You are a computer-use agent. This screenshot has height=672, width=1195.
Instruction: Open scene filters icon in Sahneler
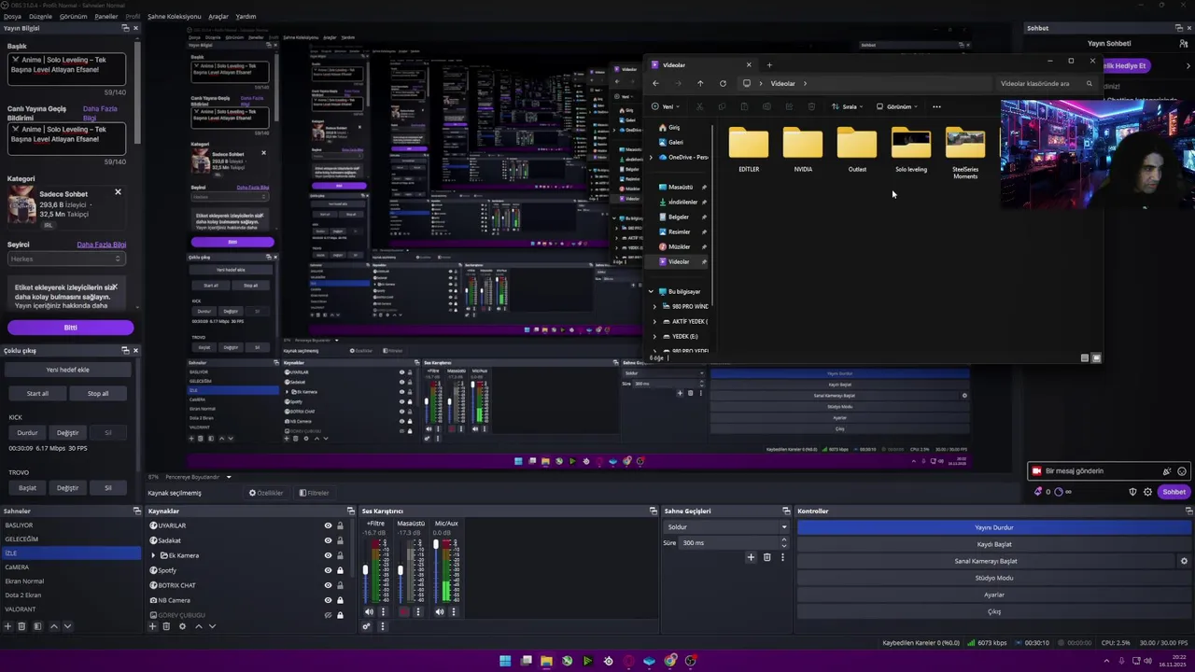click(37, 626)
